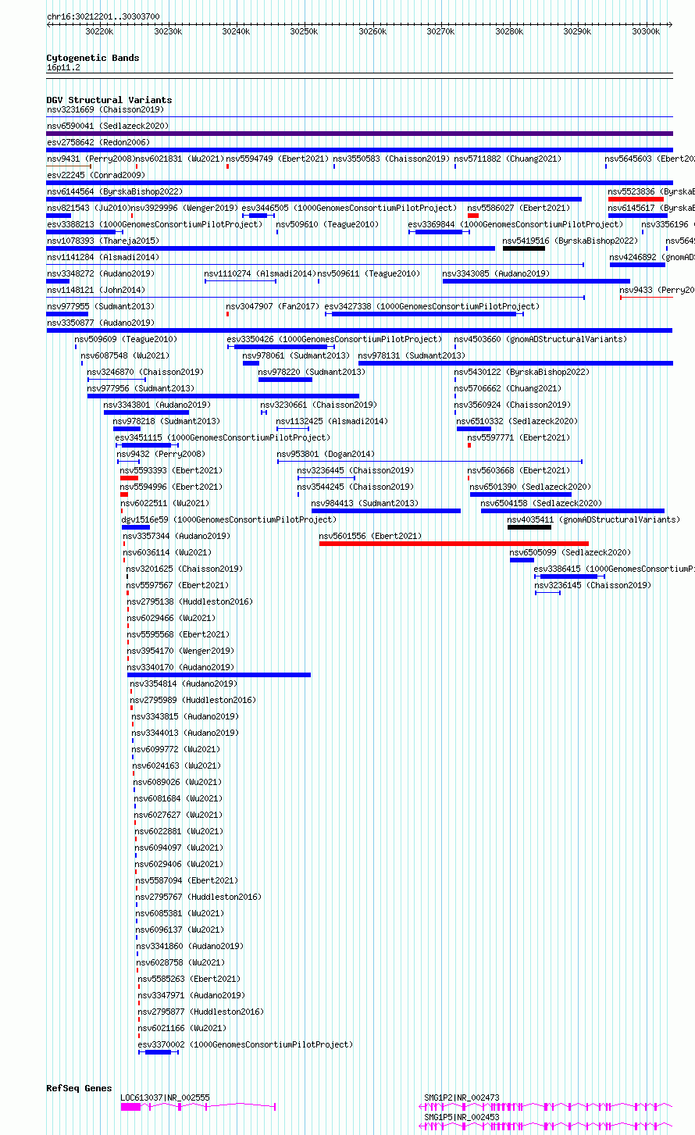Viewport: 695px width, 1135px height.
Task: Click the red nsv5593393 Ebert2021 bar
Action: (x=129, y=478)
